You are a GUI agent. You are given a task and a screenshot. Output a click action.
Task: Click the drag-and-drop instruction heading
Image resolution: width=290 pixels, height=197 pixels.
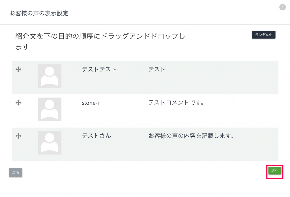[100, 41]
